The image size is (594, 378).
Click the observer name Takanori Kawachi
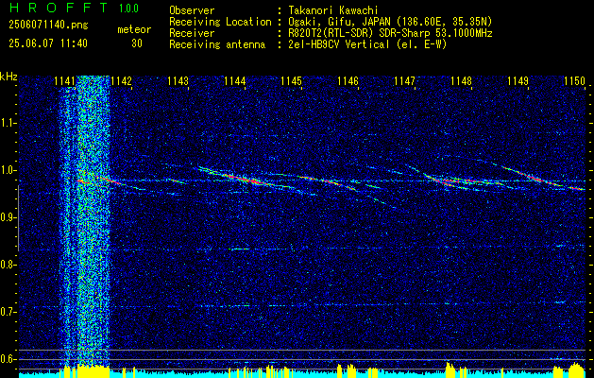(x=332, y=10)
